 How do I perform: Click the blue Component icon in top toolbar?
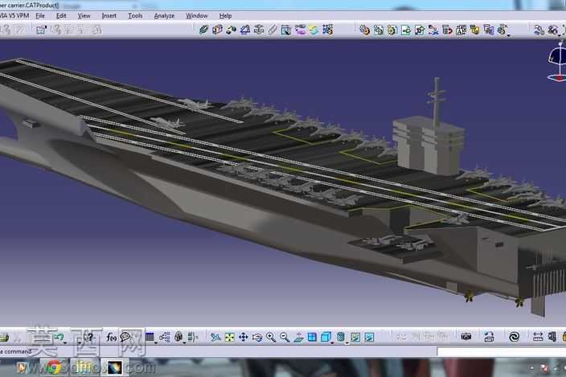(203, 30)
